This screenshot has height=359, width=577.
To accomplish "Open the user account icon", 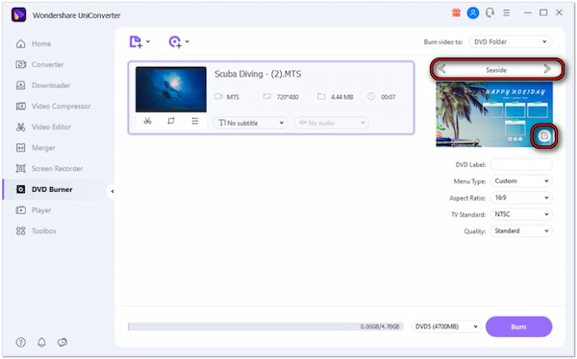I will point(473,12).
